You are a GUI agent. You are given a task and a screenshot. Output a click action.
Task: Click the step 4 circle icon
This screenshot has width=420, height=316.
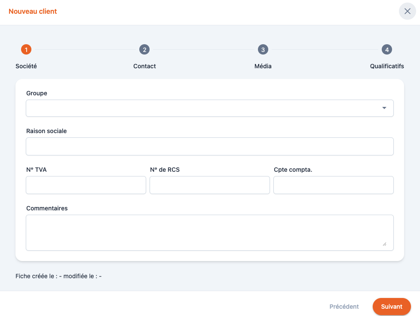tap(387, 50)
